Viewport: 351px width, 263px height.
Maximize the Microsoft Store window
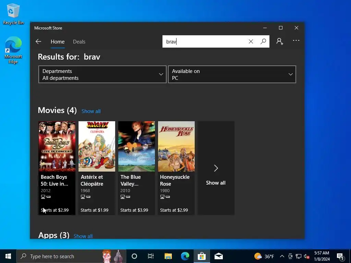[x=281, y=28]
